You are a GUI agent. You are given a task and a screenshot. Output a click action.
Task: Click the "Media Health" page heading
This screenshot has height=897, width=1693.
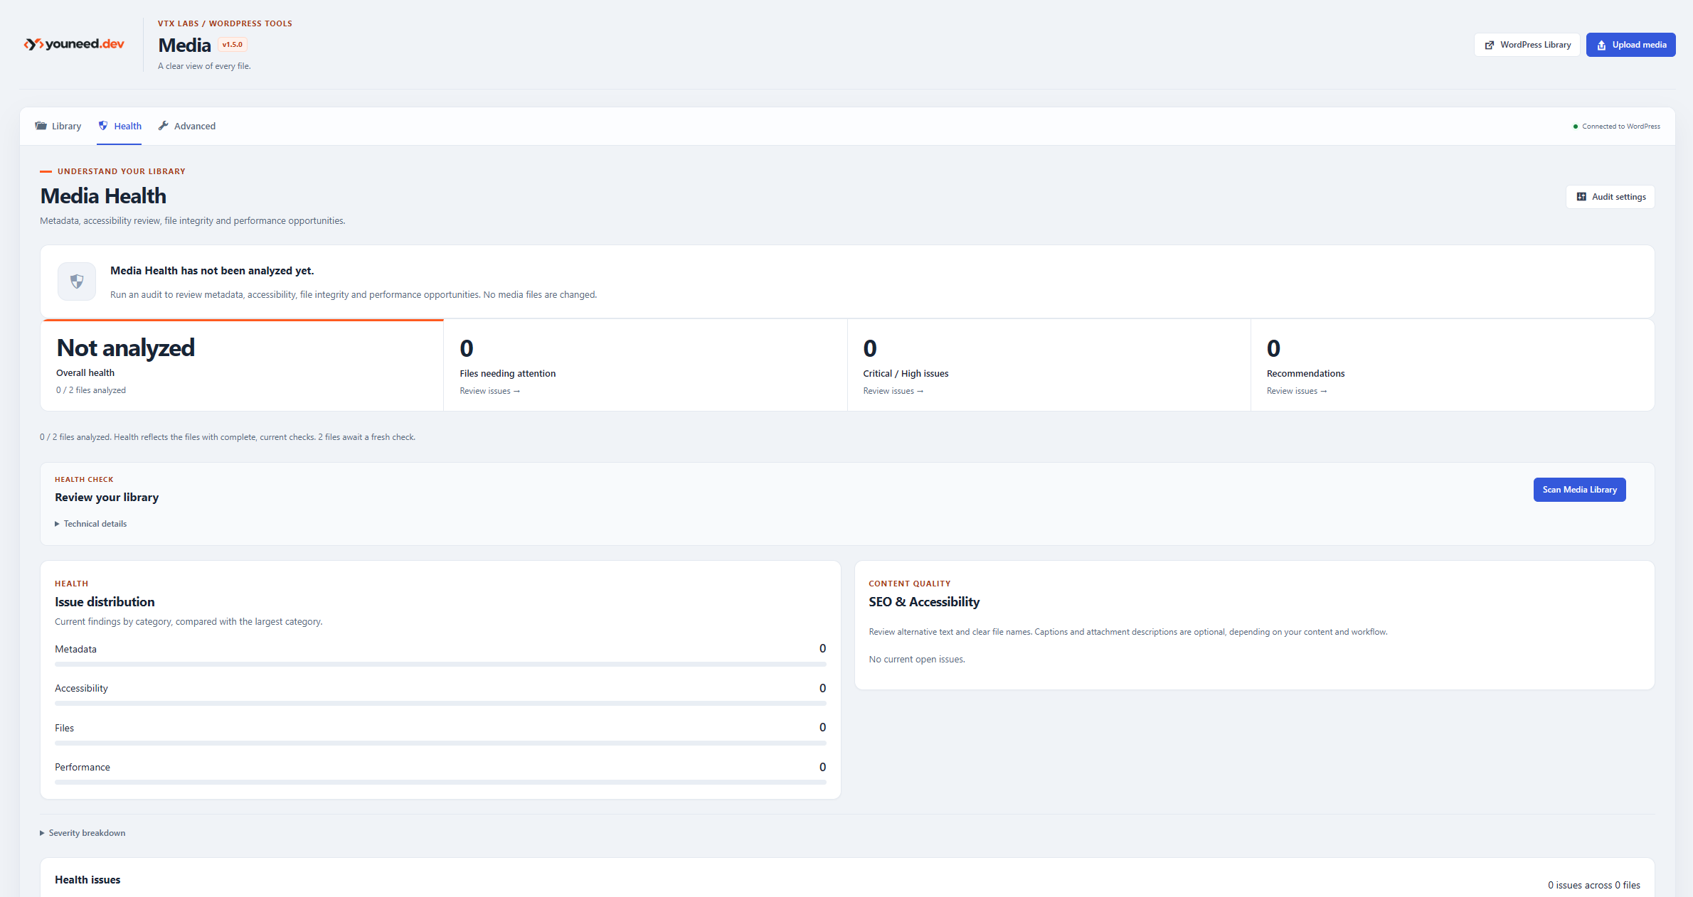(103, 196)
